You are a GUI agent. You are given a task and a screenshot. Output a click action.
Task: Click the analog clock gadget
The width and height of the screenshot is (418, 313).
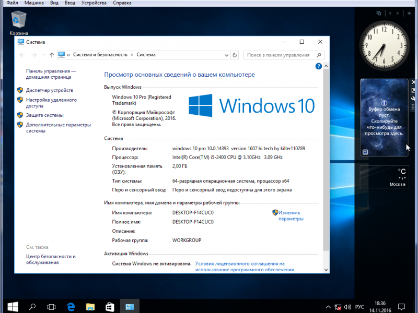click(x=384, y=45)
